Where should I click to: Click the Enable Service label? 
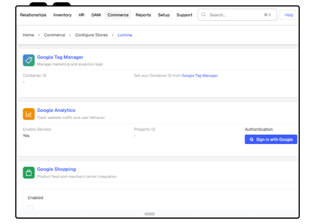click(x=37, y=129)
